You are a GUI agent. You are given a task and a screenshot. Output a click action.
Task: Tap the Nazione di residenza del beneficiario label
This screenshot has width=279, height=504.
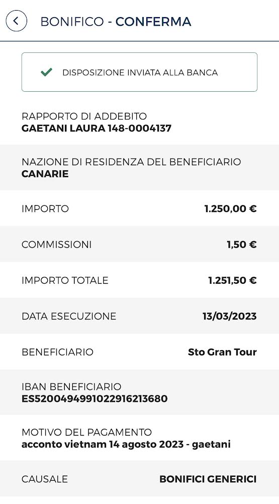pos(131,162)
